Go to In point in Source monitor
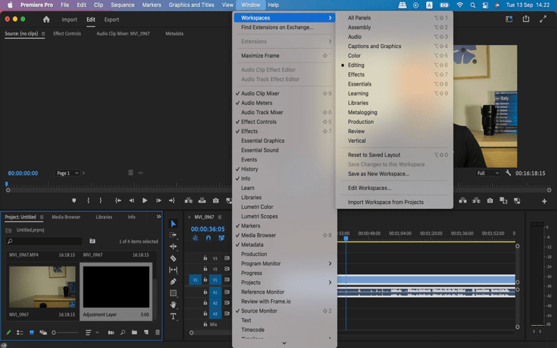This screenshot has height=348, width=557. pos(118,200)
